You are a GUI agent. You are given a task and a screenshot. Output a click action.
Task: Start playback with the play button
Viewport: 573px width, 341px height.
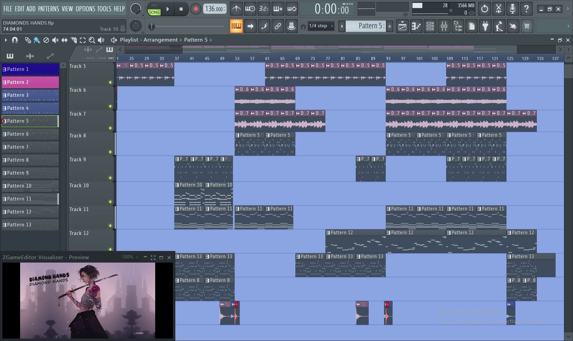click(x=167, y=9)
